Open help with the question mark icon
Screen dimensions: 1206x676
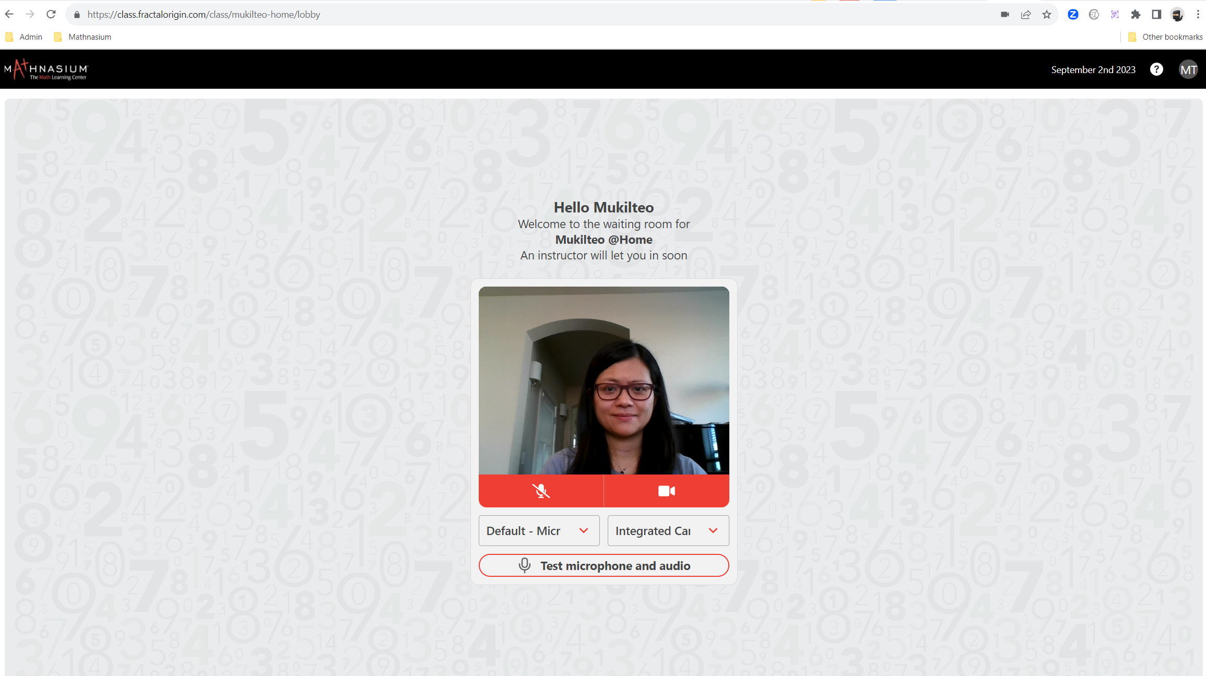coord(1156,69)
